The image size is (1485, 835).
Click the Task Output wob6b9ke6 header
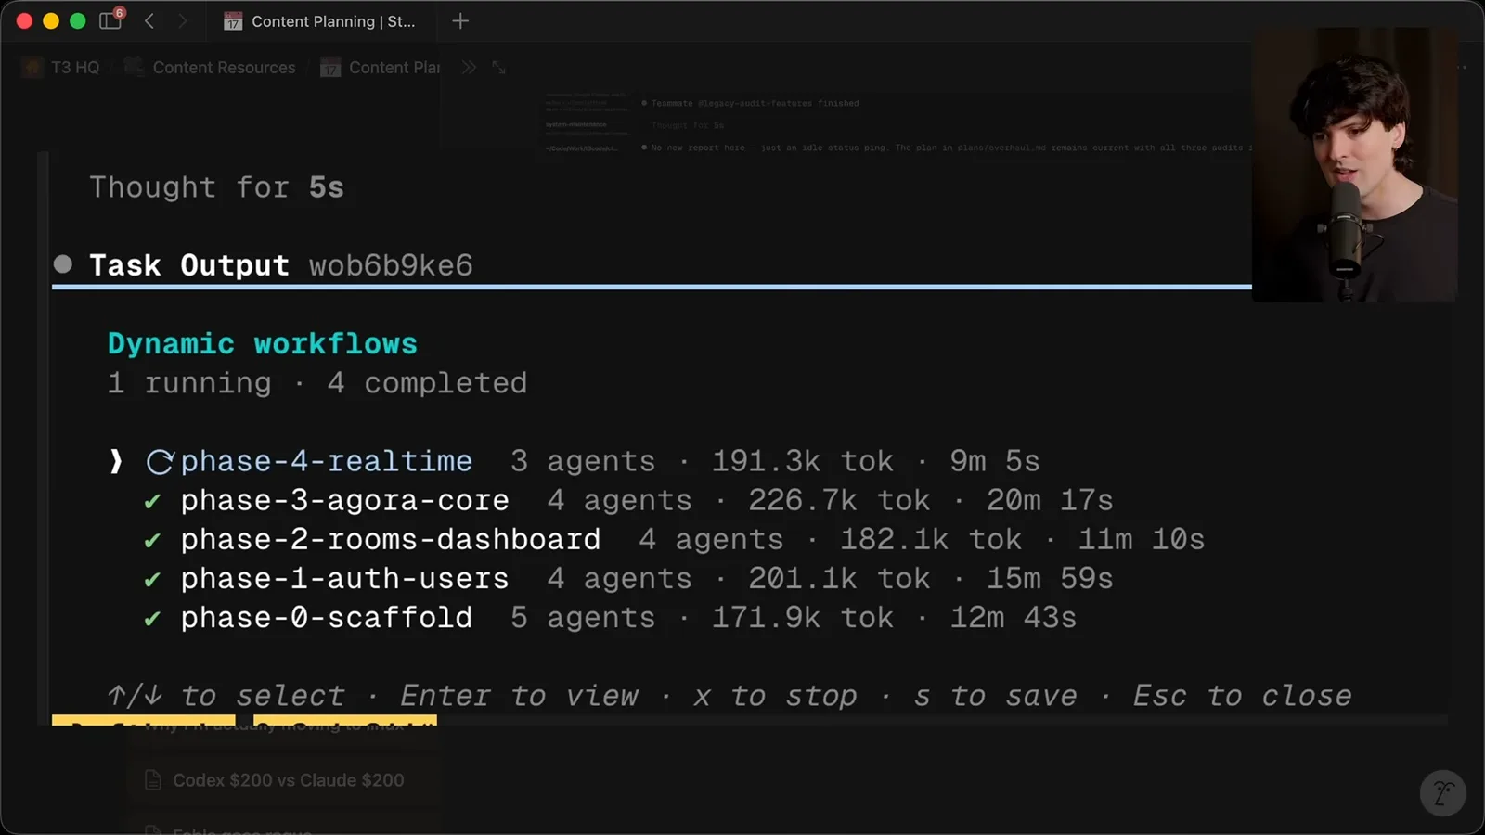[281, 265]
